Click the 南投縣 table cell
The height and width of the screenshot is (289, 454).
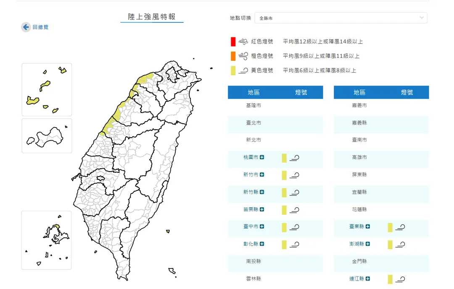click(x=253, y=261)
